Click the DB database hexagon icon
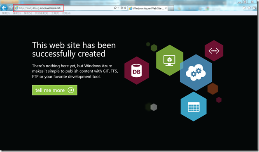Screen dimensions: 259x152 pyautogui.click(x=137, y=71)
